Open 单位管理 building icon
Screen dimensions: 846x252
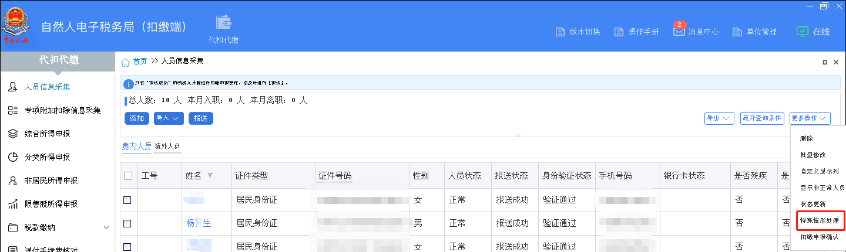click(x=737, y=32)
